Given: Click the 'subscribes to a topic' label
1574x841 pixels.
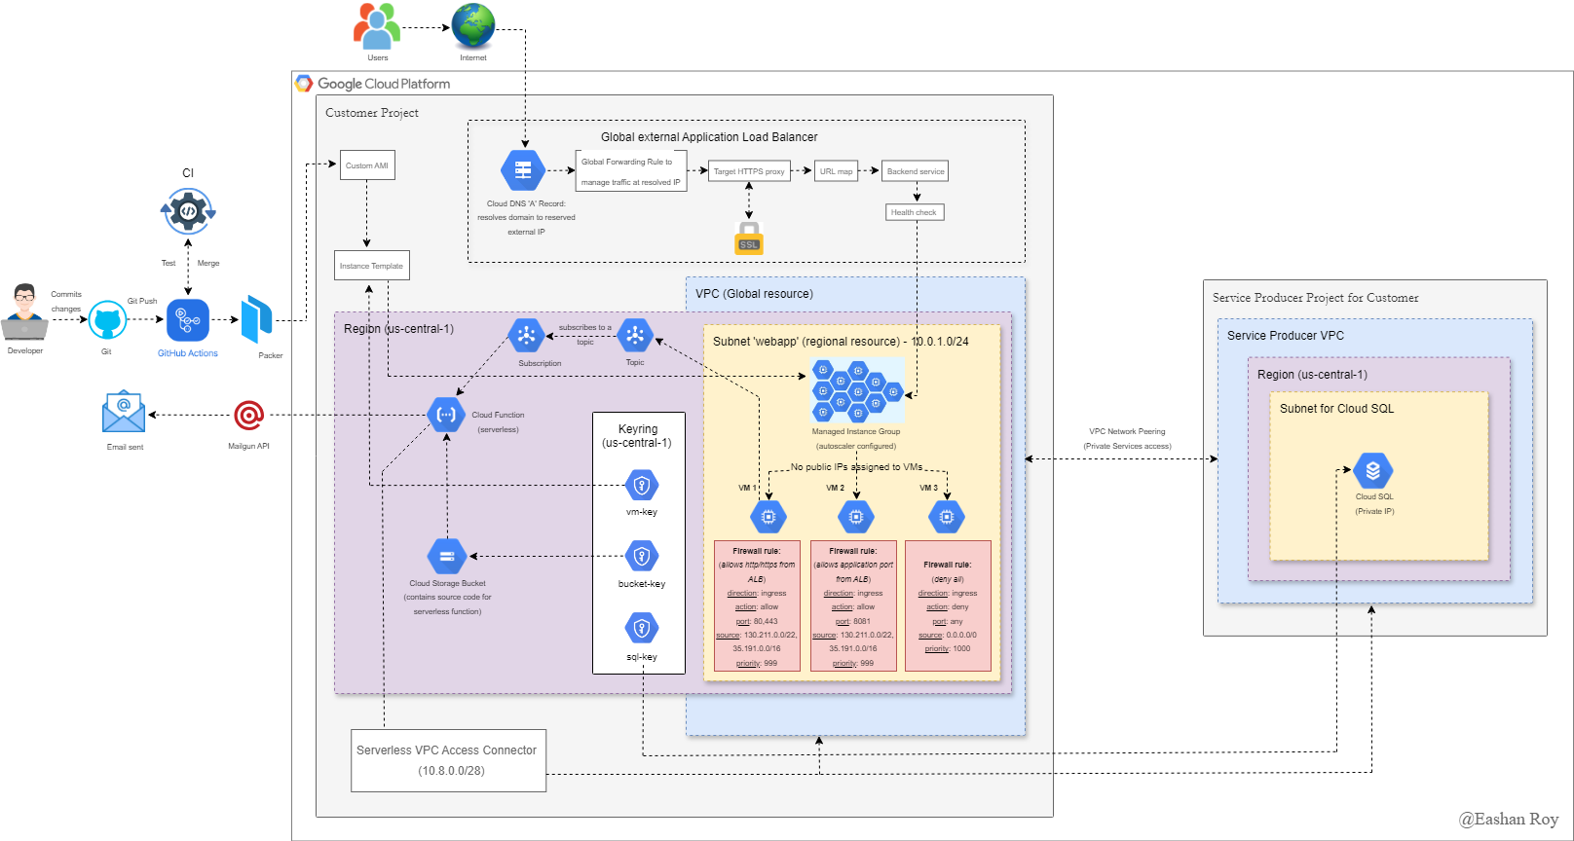Looking at the screenshot, I should click(x=585, y=335).
